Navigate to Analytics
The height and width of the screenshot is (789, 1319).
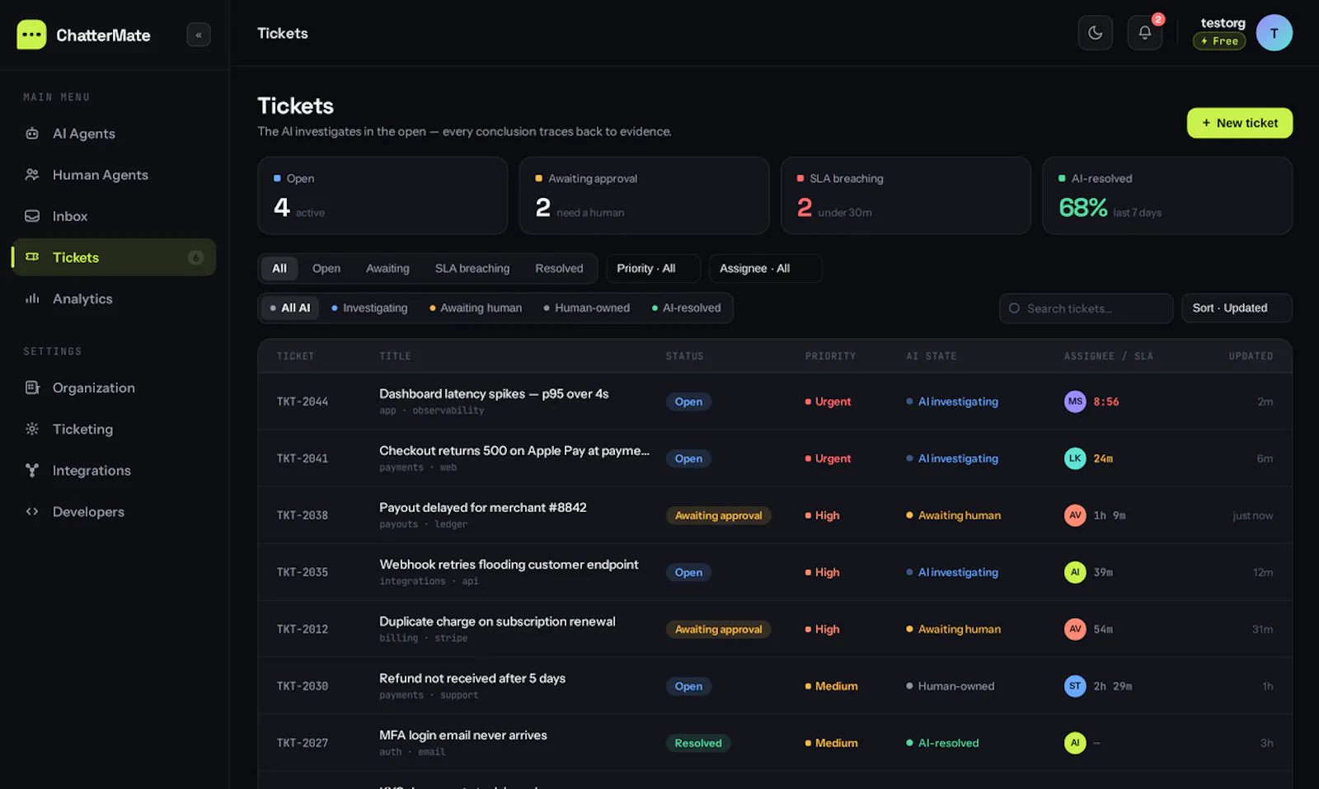[x=114, y=298]
